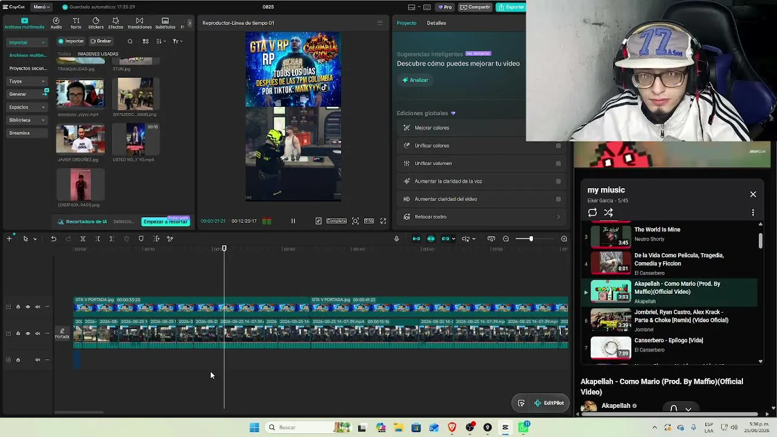The image size is (777, 437).
Task: Switch to the Proyecto tab
Action: tap(407, 23)
